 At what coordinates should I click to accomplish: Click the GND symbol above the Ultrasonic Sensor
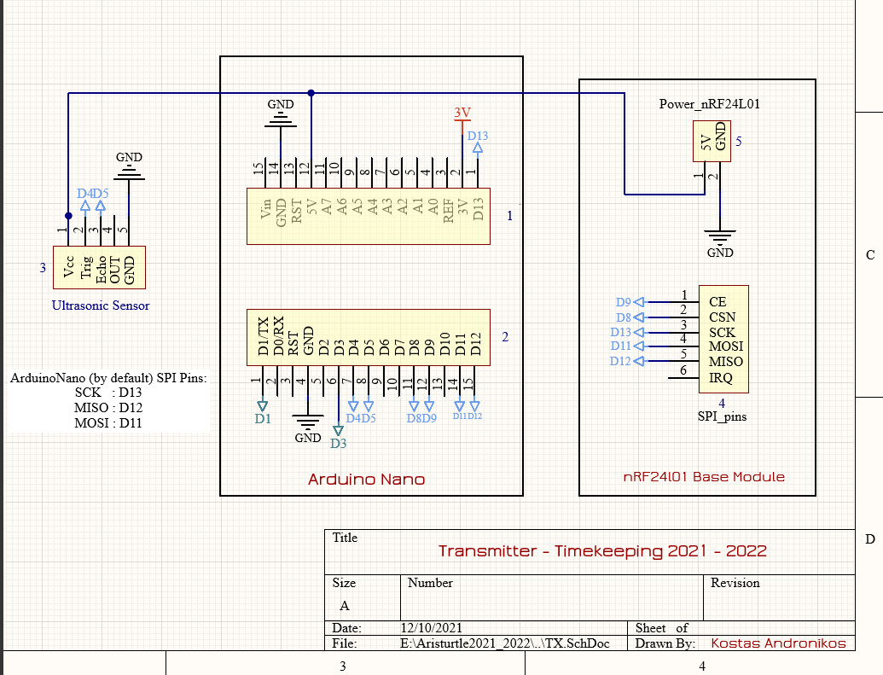coord(129,173)
